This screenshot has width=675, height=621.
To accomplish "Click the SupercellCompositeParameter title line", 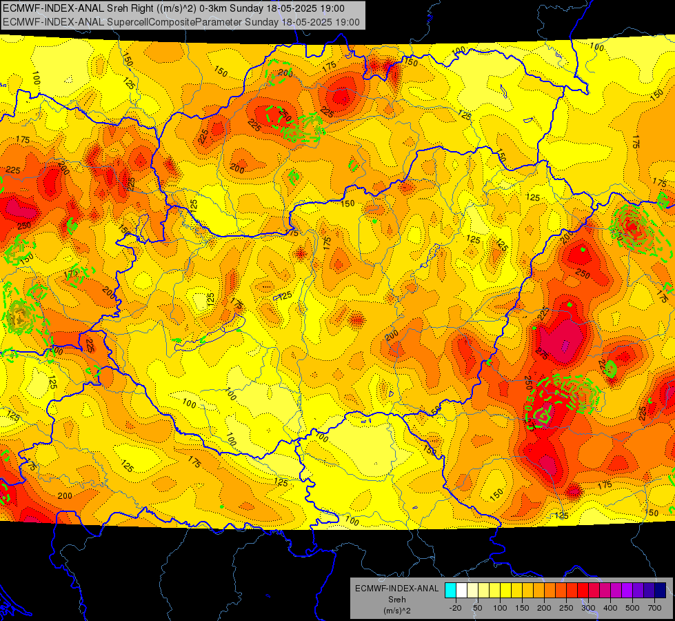I will [181, 22].
